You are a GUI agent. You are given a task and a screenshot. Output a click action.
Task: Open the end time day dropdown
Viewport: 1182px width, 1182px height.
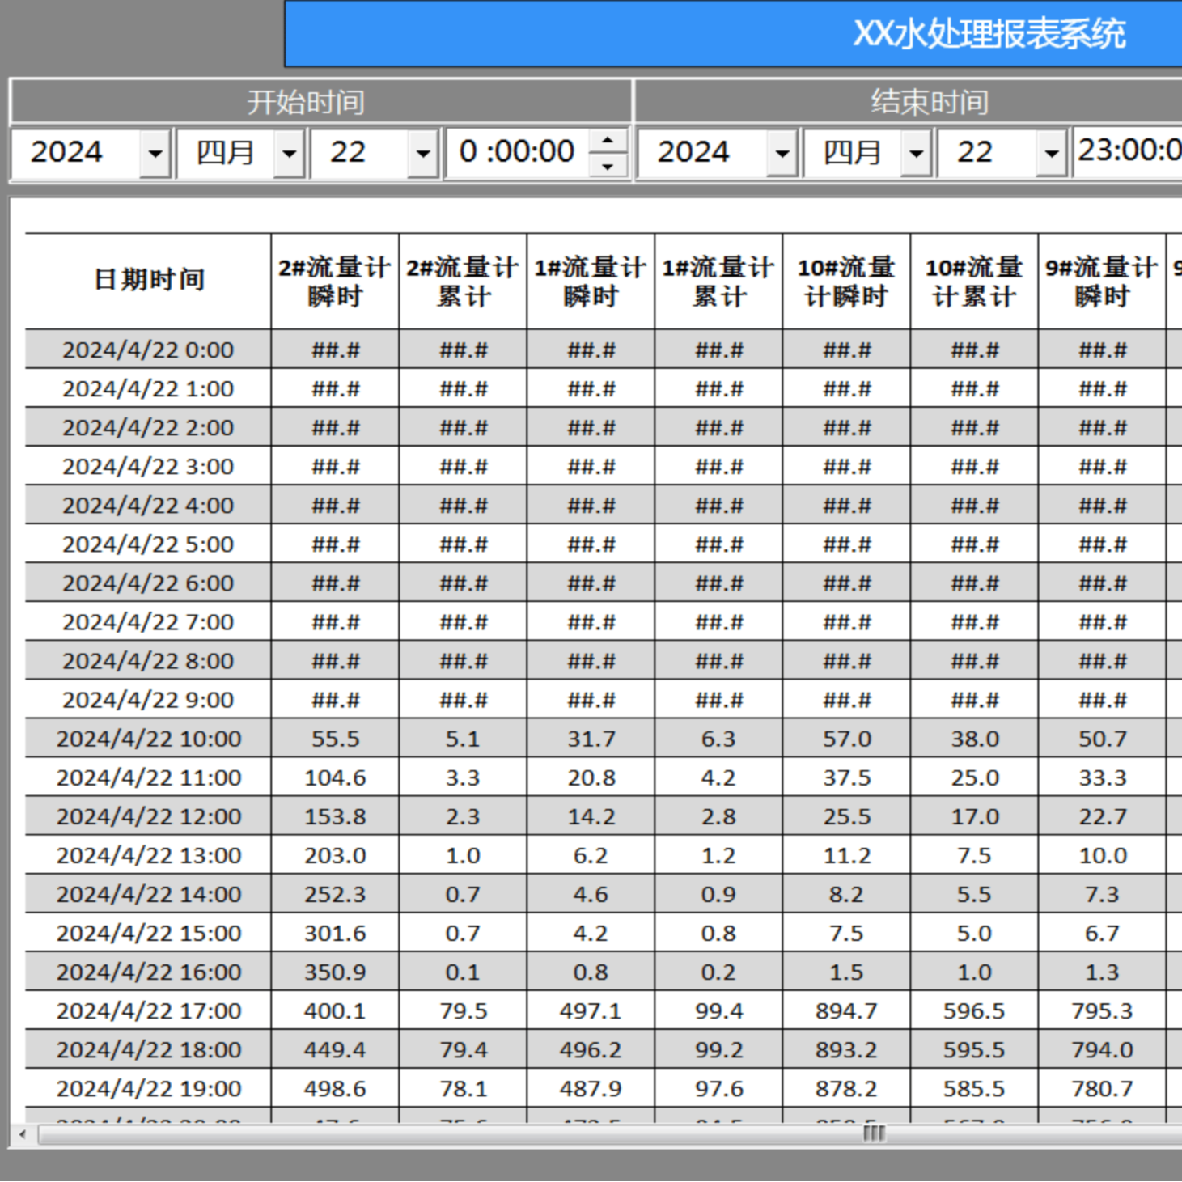(1049, 152)
